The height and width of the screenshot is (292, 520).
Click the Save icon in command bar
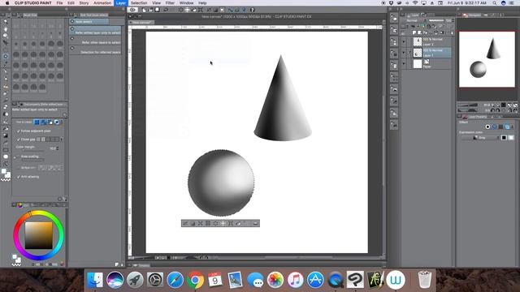(x=157, y=10)
